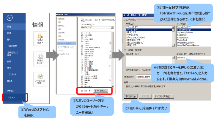Viewport: 214px width, 121px height.
Task: Select Superscript in command list
Action: coord(194,38)
